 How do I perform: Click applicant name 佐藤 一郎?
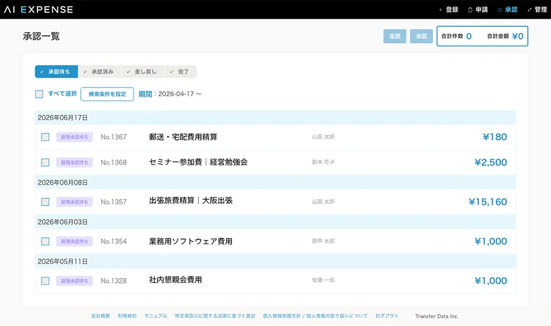tap(323, 280)
